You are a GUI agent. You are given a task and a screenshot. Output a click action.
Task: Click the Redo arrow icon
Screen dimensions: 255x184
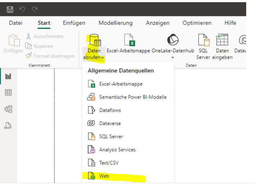35,9
